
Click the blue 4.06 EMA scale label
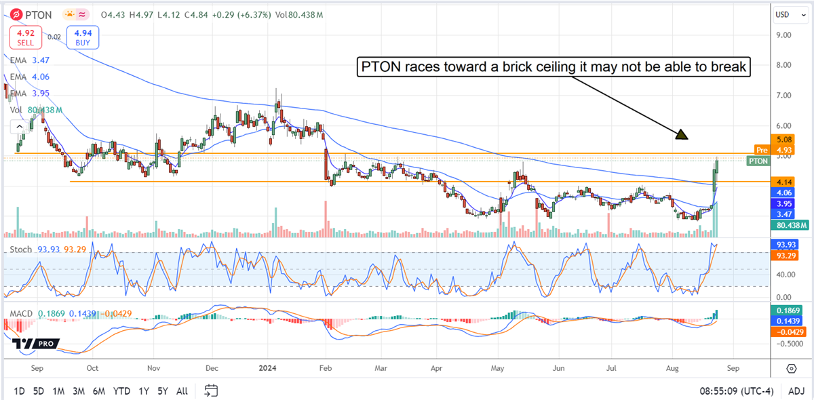click(781, 193)
